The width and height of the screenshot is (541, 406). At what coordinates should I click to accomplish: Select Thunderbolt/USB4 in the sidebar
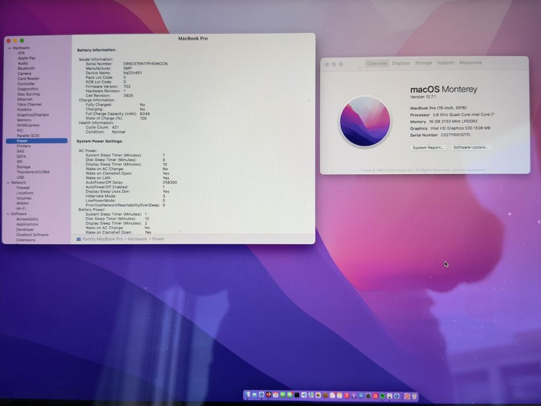pyautogui.click(x=33, y=172)
